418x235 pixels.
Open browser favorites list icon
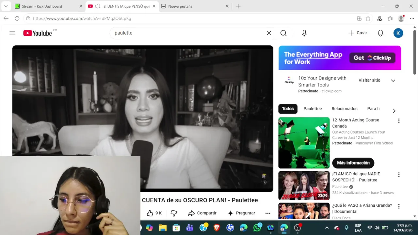click(x=390, y=18)
